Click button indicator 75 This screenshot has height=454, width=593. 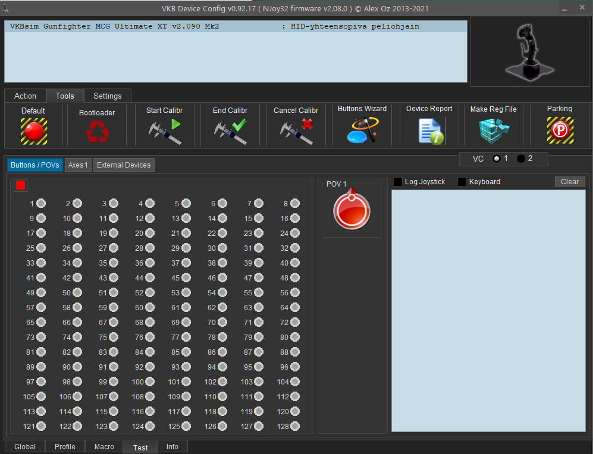point(114,338)
